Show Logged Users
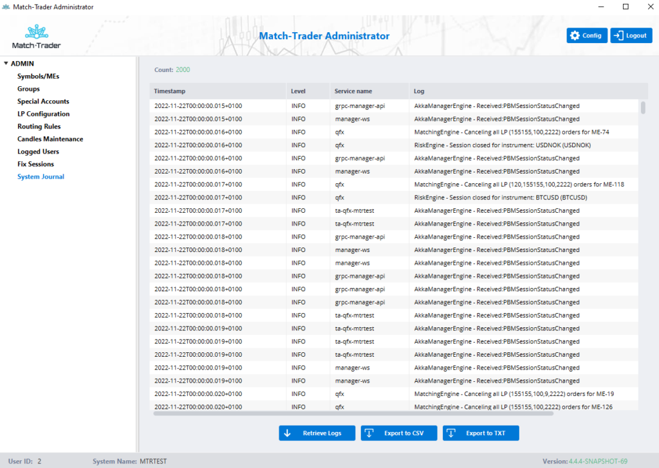The image size is (659, 468). pyautogui.click(x=38, y=152)
